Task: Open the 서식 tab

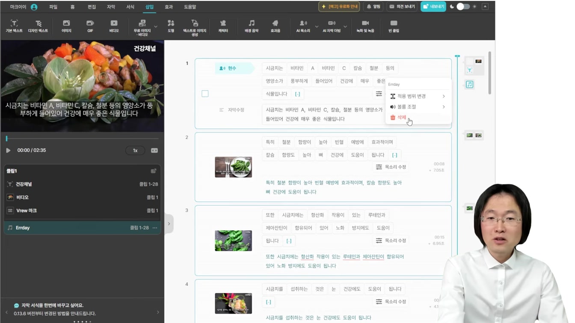Action: tap(130, 7)
